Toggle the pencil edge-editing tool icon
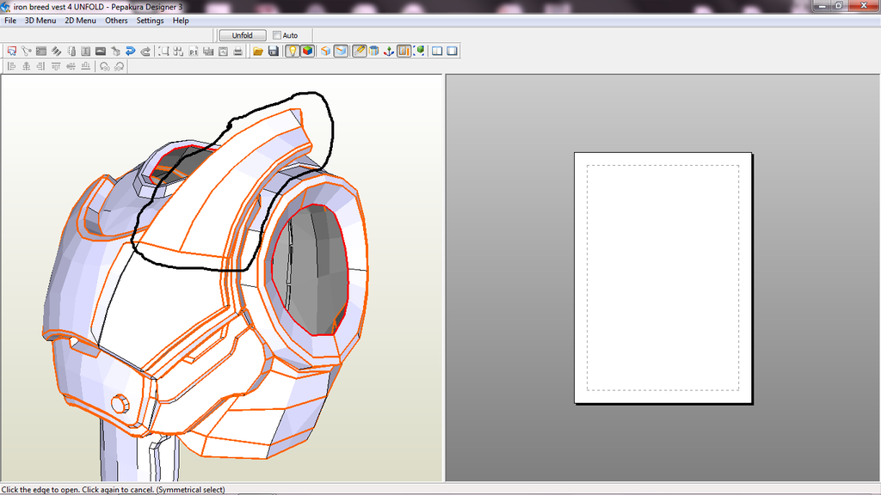881x495 pixels. (359, 51)
